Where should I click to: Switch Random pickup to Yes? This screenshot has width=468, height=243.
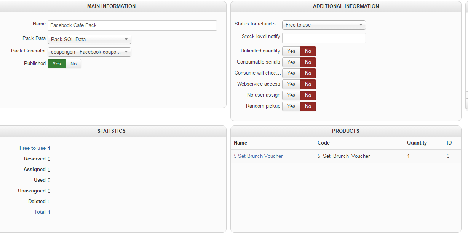click(x=291, y=106)
